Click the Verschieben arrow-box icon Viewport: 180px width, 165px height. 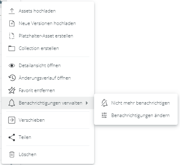click(x=12, y=120)
